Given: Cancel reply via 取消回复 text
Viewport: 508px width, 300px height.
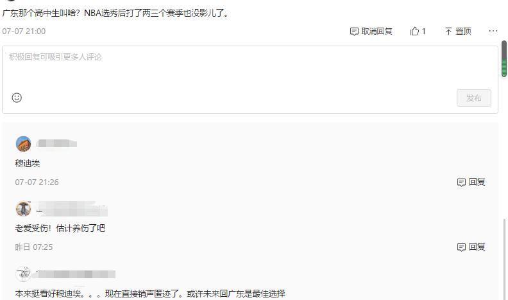Looking at the screenshot, I should [x=377, y=31].
